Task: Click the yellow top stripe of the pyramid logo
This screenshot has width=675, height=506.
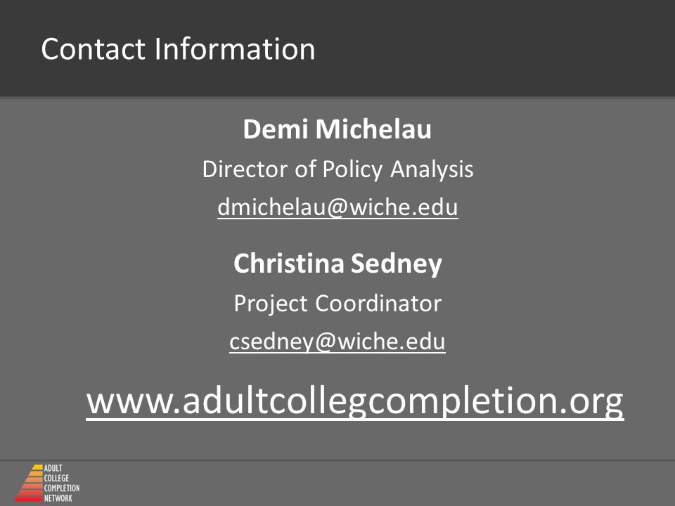Action: click(37, 467)
